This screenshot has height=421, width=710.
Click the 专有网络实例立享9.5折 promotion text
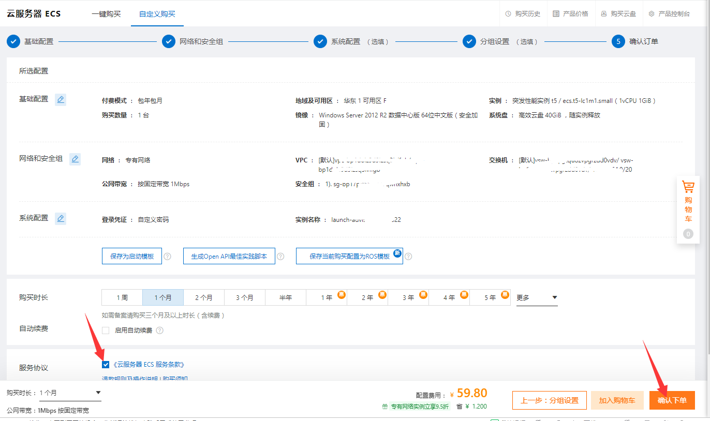pyautogui.click(x=420, y=407)
